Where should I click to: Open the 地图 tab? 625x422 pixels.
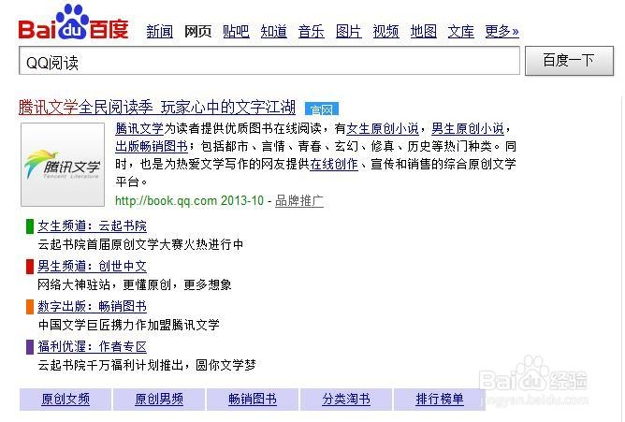[x=424, y=31]
